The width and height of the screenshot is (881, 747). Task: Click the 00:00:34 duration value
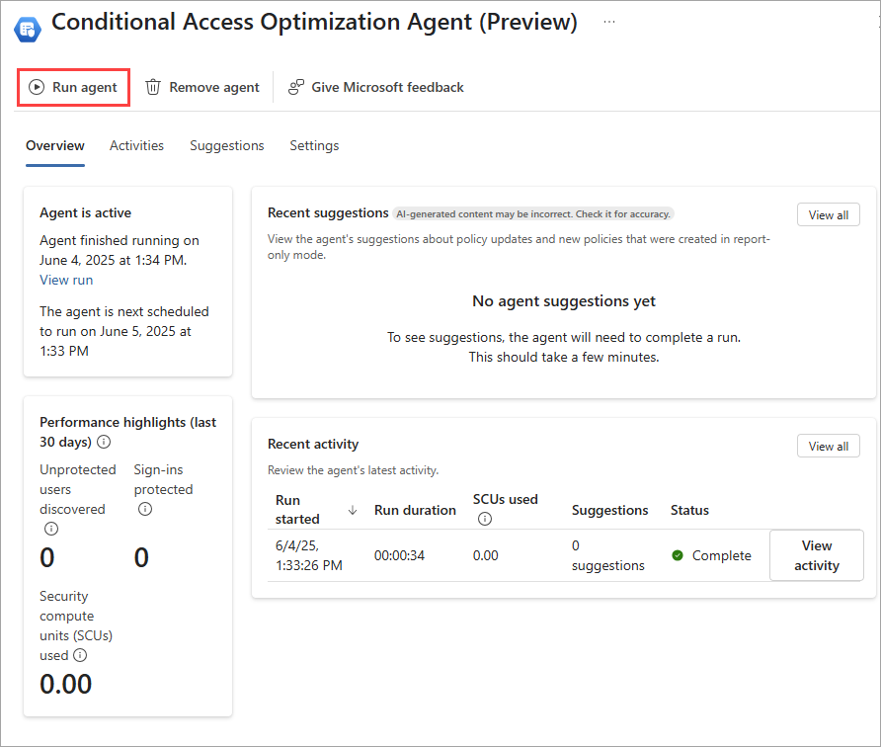(399, 555)
